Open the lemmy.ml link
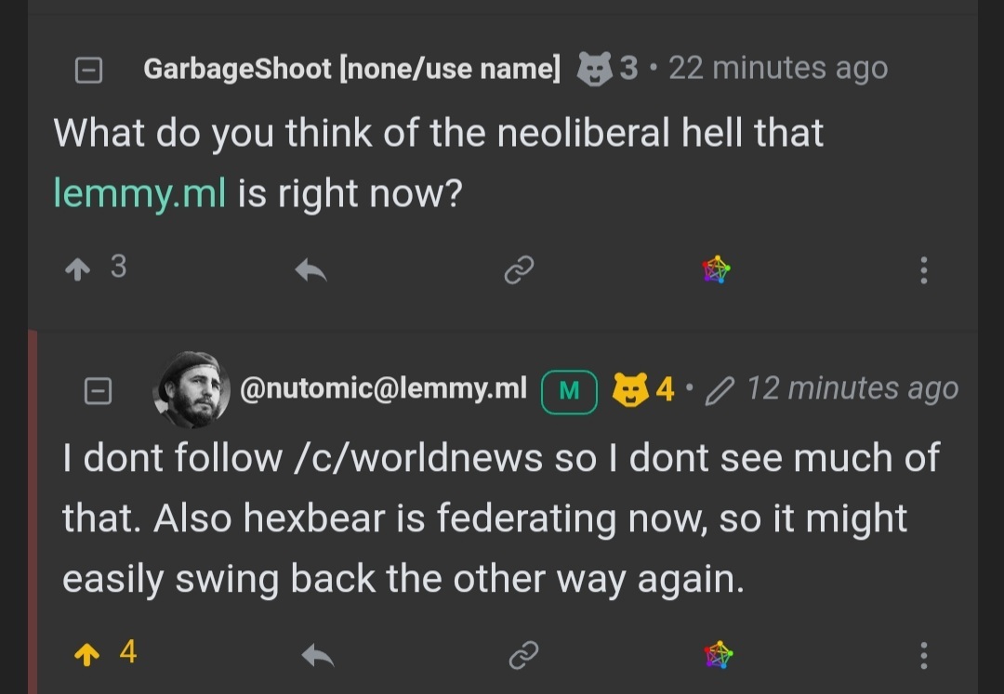 (139, 193)
